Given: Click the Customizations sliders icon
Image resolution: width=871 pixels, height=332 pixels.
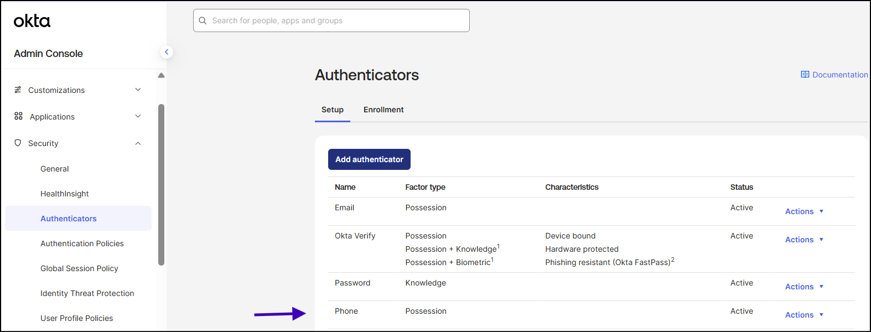Looking at the screenshot, I should (x=18, y=90).
